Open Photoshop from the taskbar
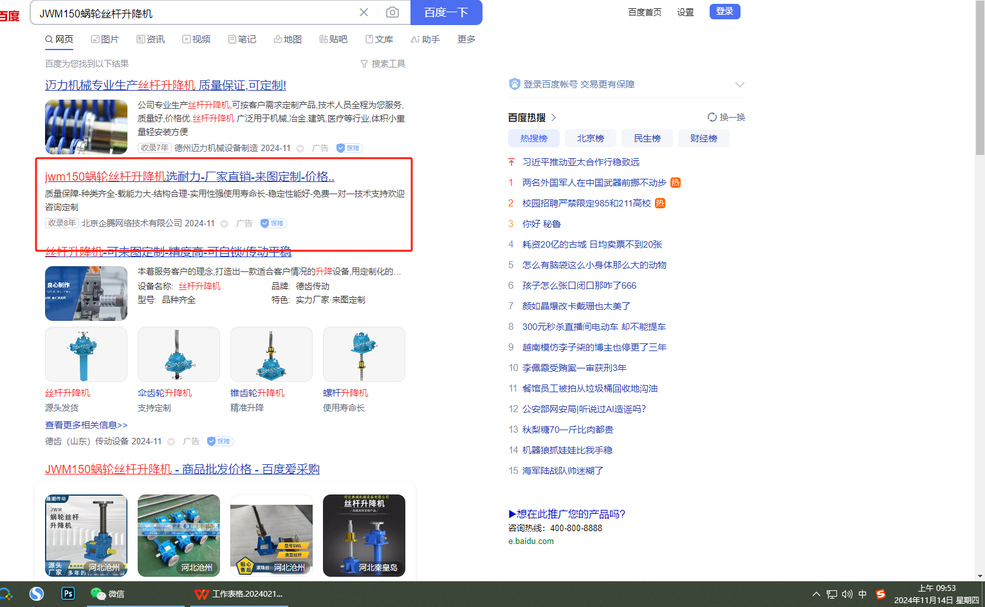 pos(68,593)
